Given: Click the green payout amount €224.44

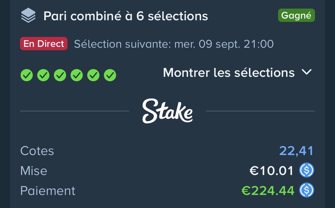Looking at the screenshot, I should (x=268, y=191).
